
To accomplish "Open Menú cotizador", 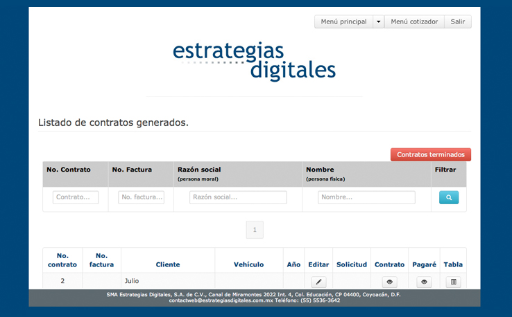I will coord(414,22).
